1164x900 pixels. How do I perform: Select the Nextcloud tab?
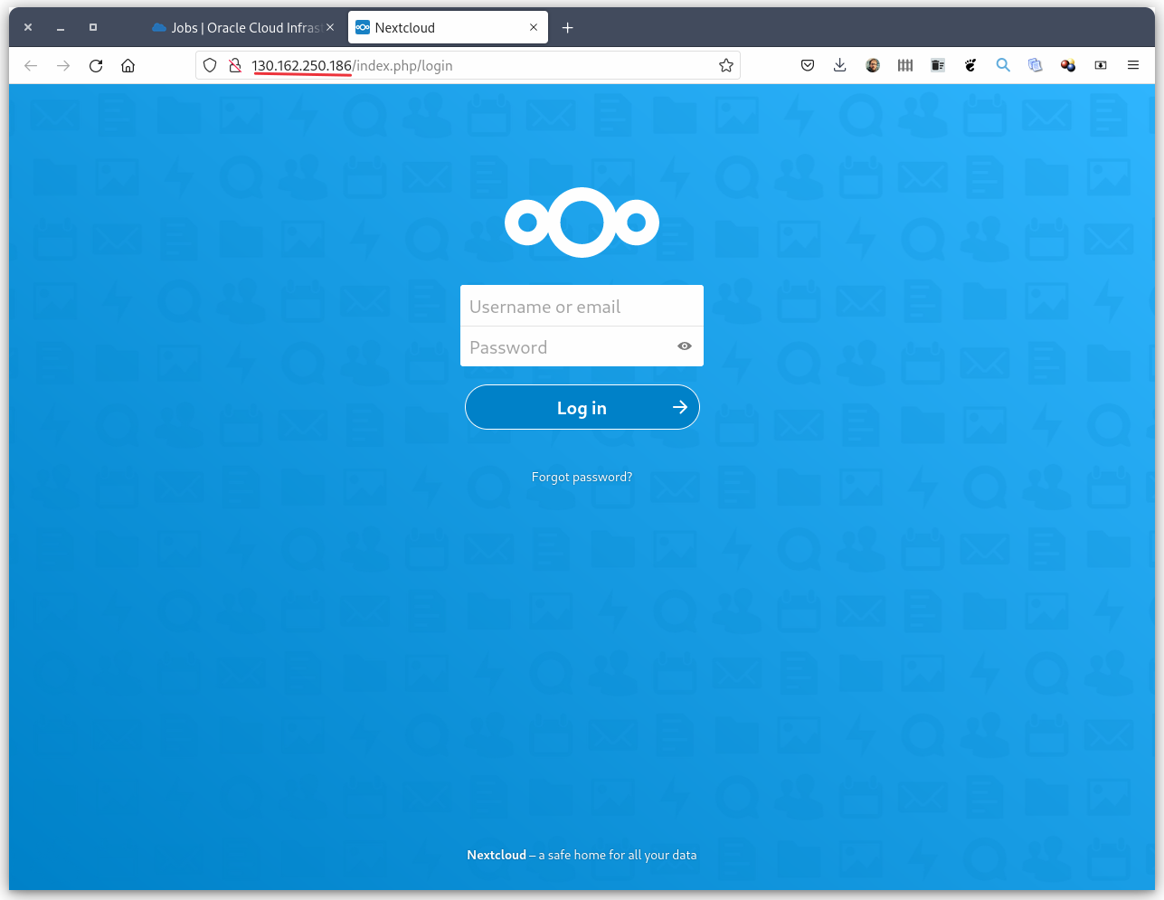pyautogui.click(x=448, y=28)
